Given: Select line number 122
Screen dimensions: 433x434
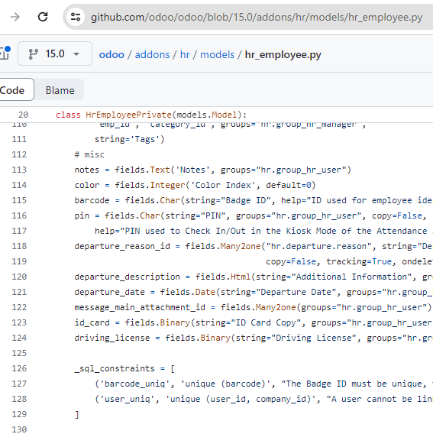Looking at the screenshot, I should [19, 307].
